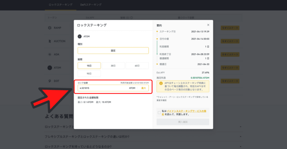Click the ADA token icon

point(50,54)
